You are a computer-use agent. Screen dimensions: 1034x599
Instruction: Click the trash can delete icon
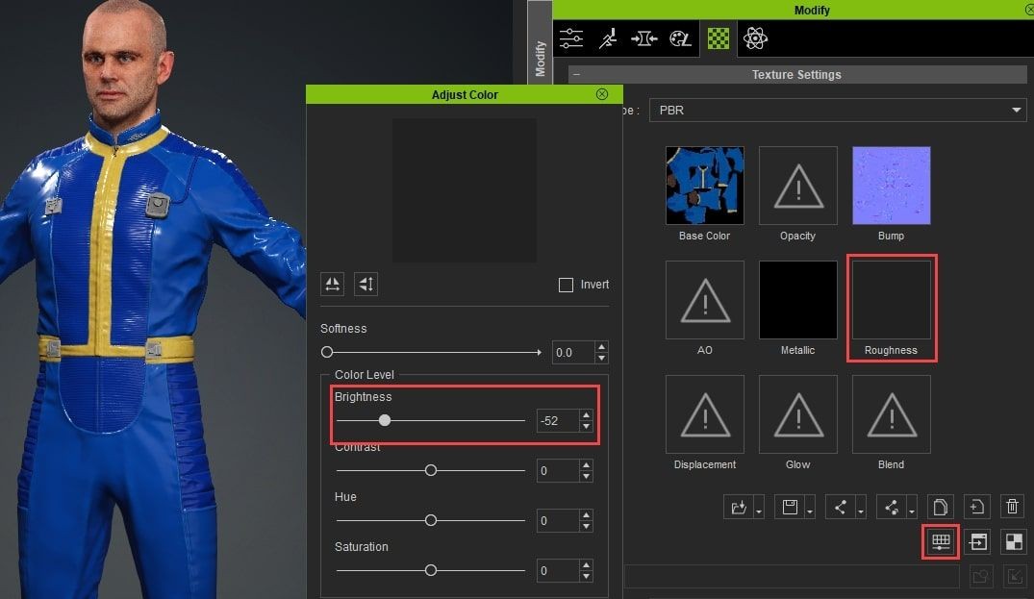(x=1012, y=507)
